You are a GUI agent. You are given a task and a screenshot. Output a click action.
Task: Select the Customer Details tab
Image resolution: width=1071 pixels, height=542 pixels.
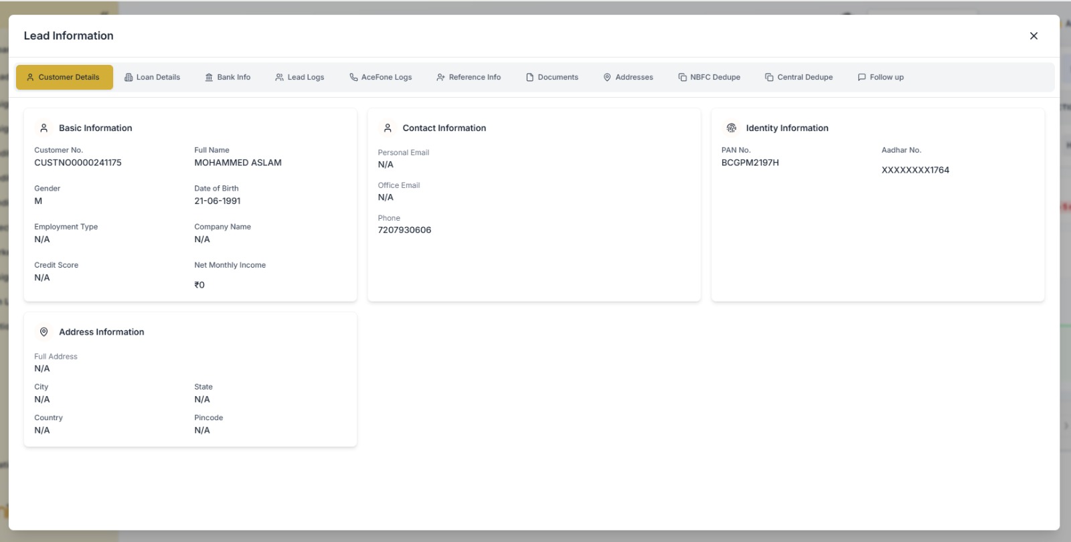point(64,77)
